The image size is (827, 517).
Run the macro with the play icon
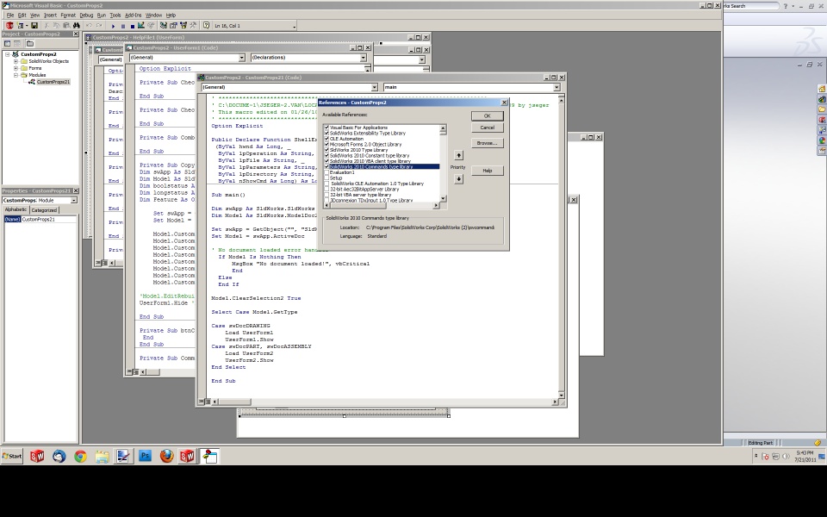click(x=113, y=25)
